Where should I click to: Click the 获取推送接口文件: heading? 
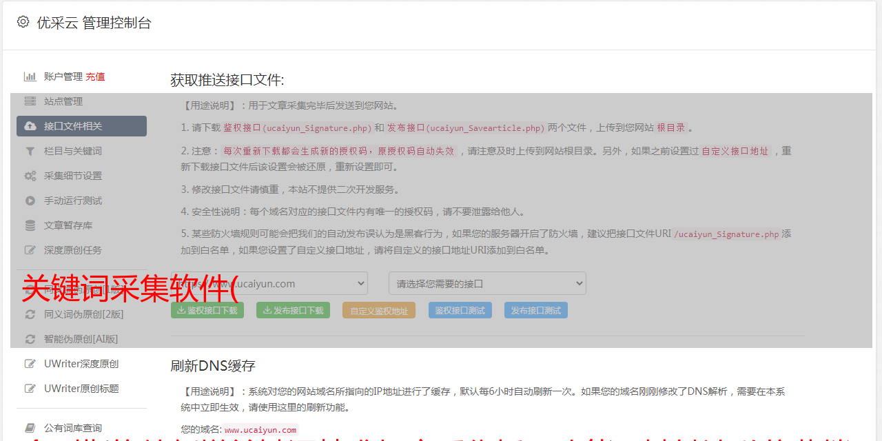click(227, 80)
